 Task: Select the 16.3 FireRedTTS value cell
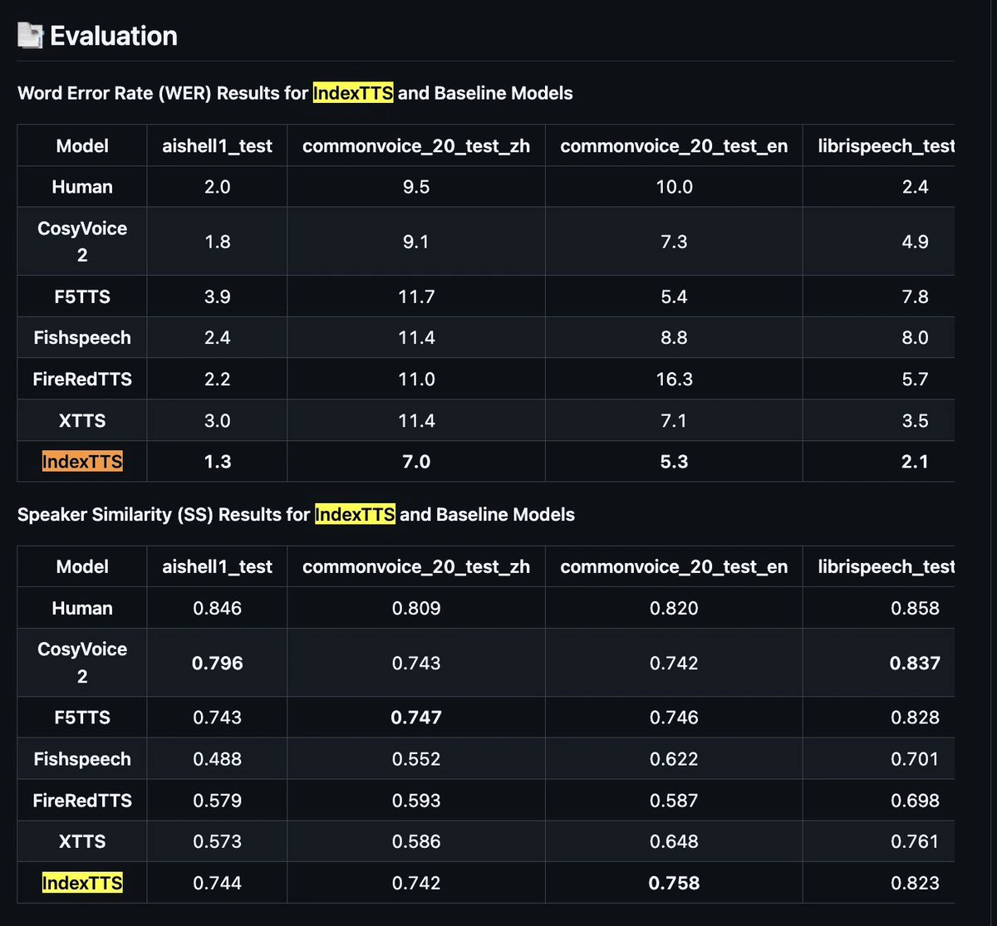click(x=674, y=379)
